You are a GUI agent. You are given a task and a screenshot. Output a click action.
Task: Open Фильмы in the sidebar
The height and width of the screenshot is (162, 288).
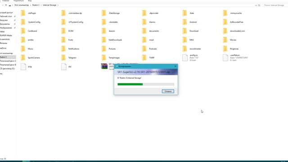coord(4,43)
